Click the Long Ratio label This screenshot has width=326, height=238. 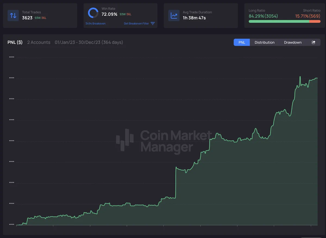click(x=257, y=11)
